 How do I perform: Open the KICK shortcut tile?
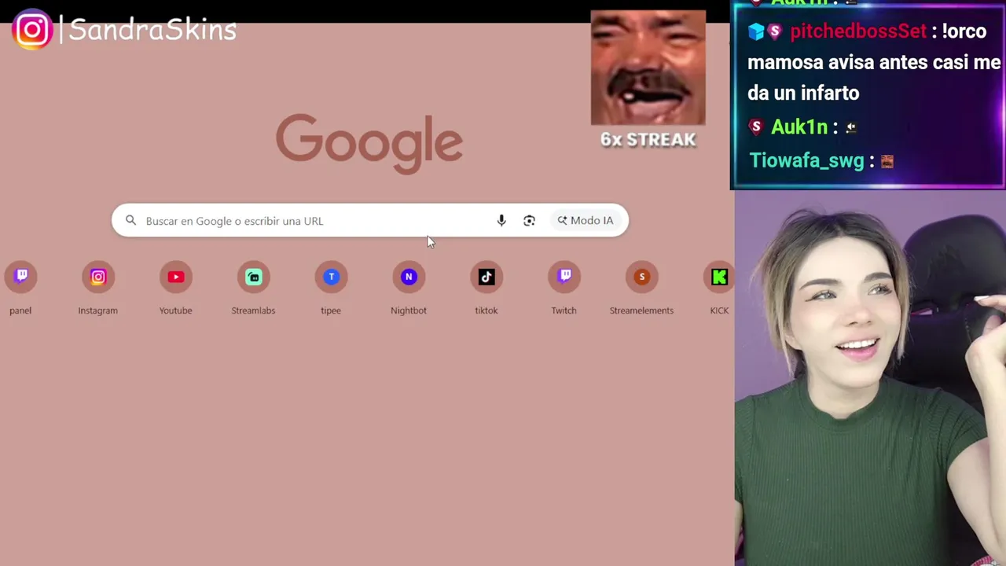(x=719, y=288)
